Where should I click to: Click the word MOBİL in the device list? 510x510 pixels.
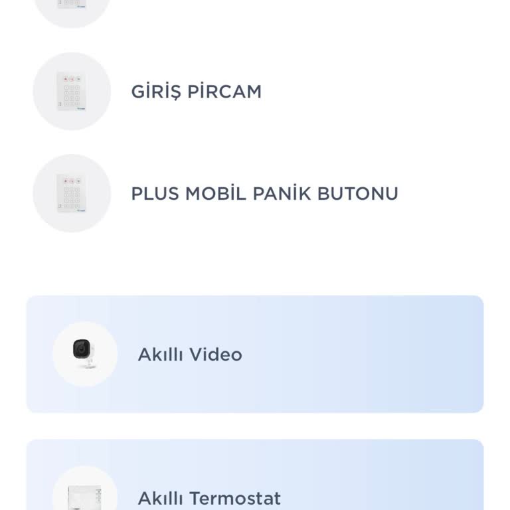click(216, 194)
